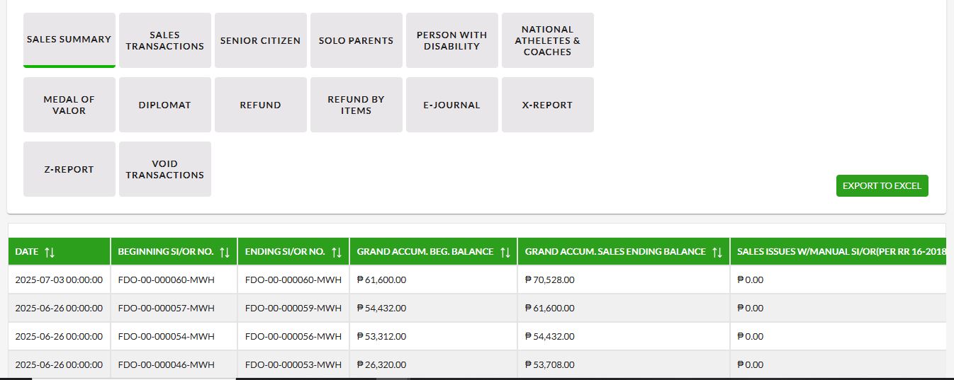Click the Beginning SI/OR No. sort icon
954x380 pixels.
(225, 252)
